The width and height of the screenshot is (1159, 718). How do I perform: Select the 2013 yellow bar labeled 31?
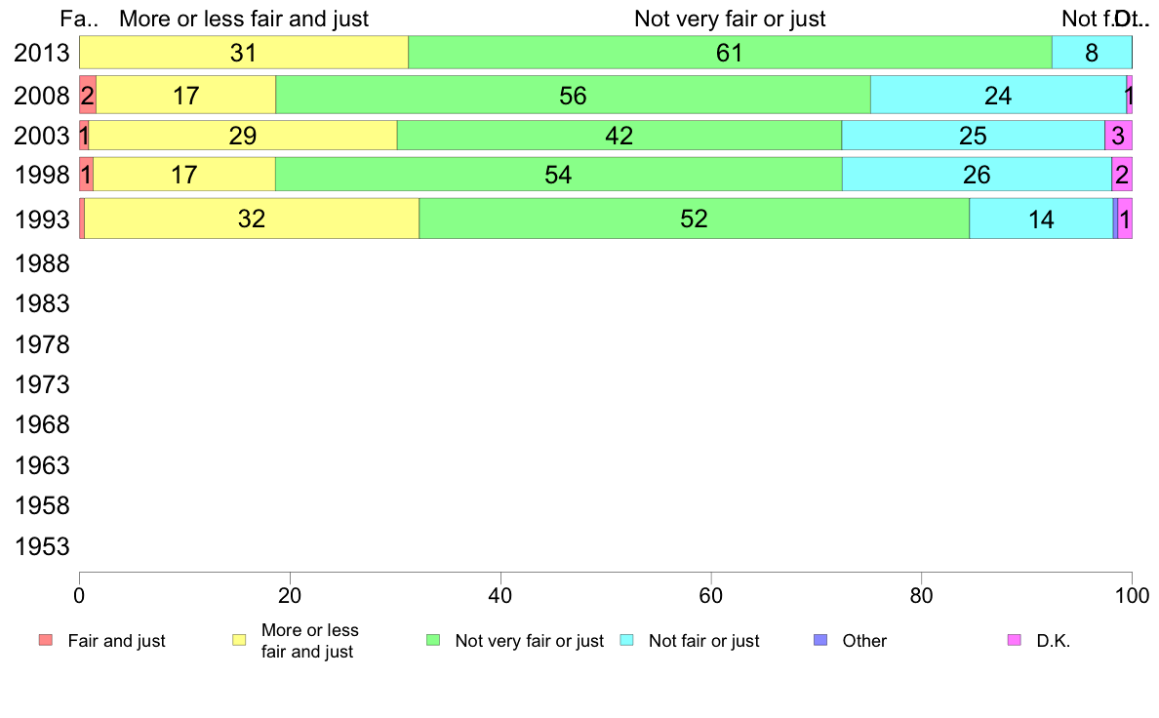tap(244, 53)
